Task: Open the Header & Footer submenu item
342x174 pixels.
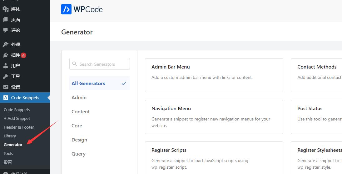Action: tap(19, 127)
